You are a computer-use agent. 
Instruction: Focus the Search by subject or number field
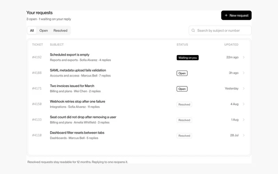tap(220, 30)
